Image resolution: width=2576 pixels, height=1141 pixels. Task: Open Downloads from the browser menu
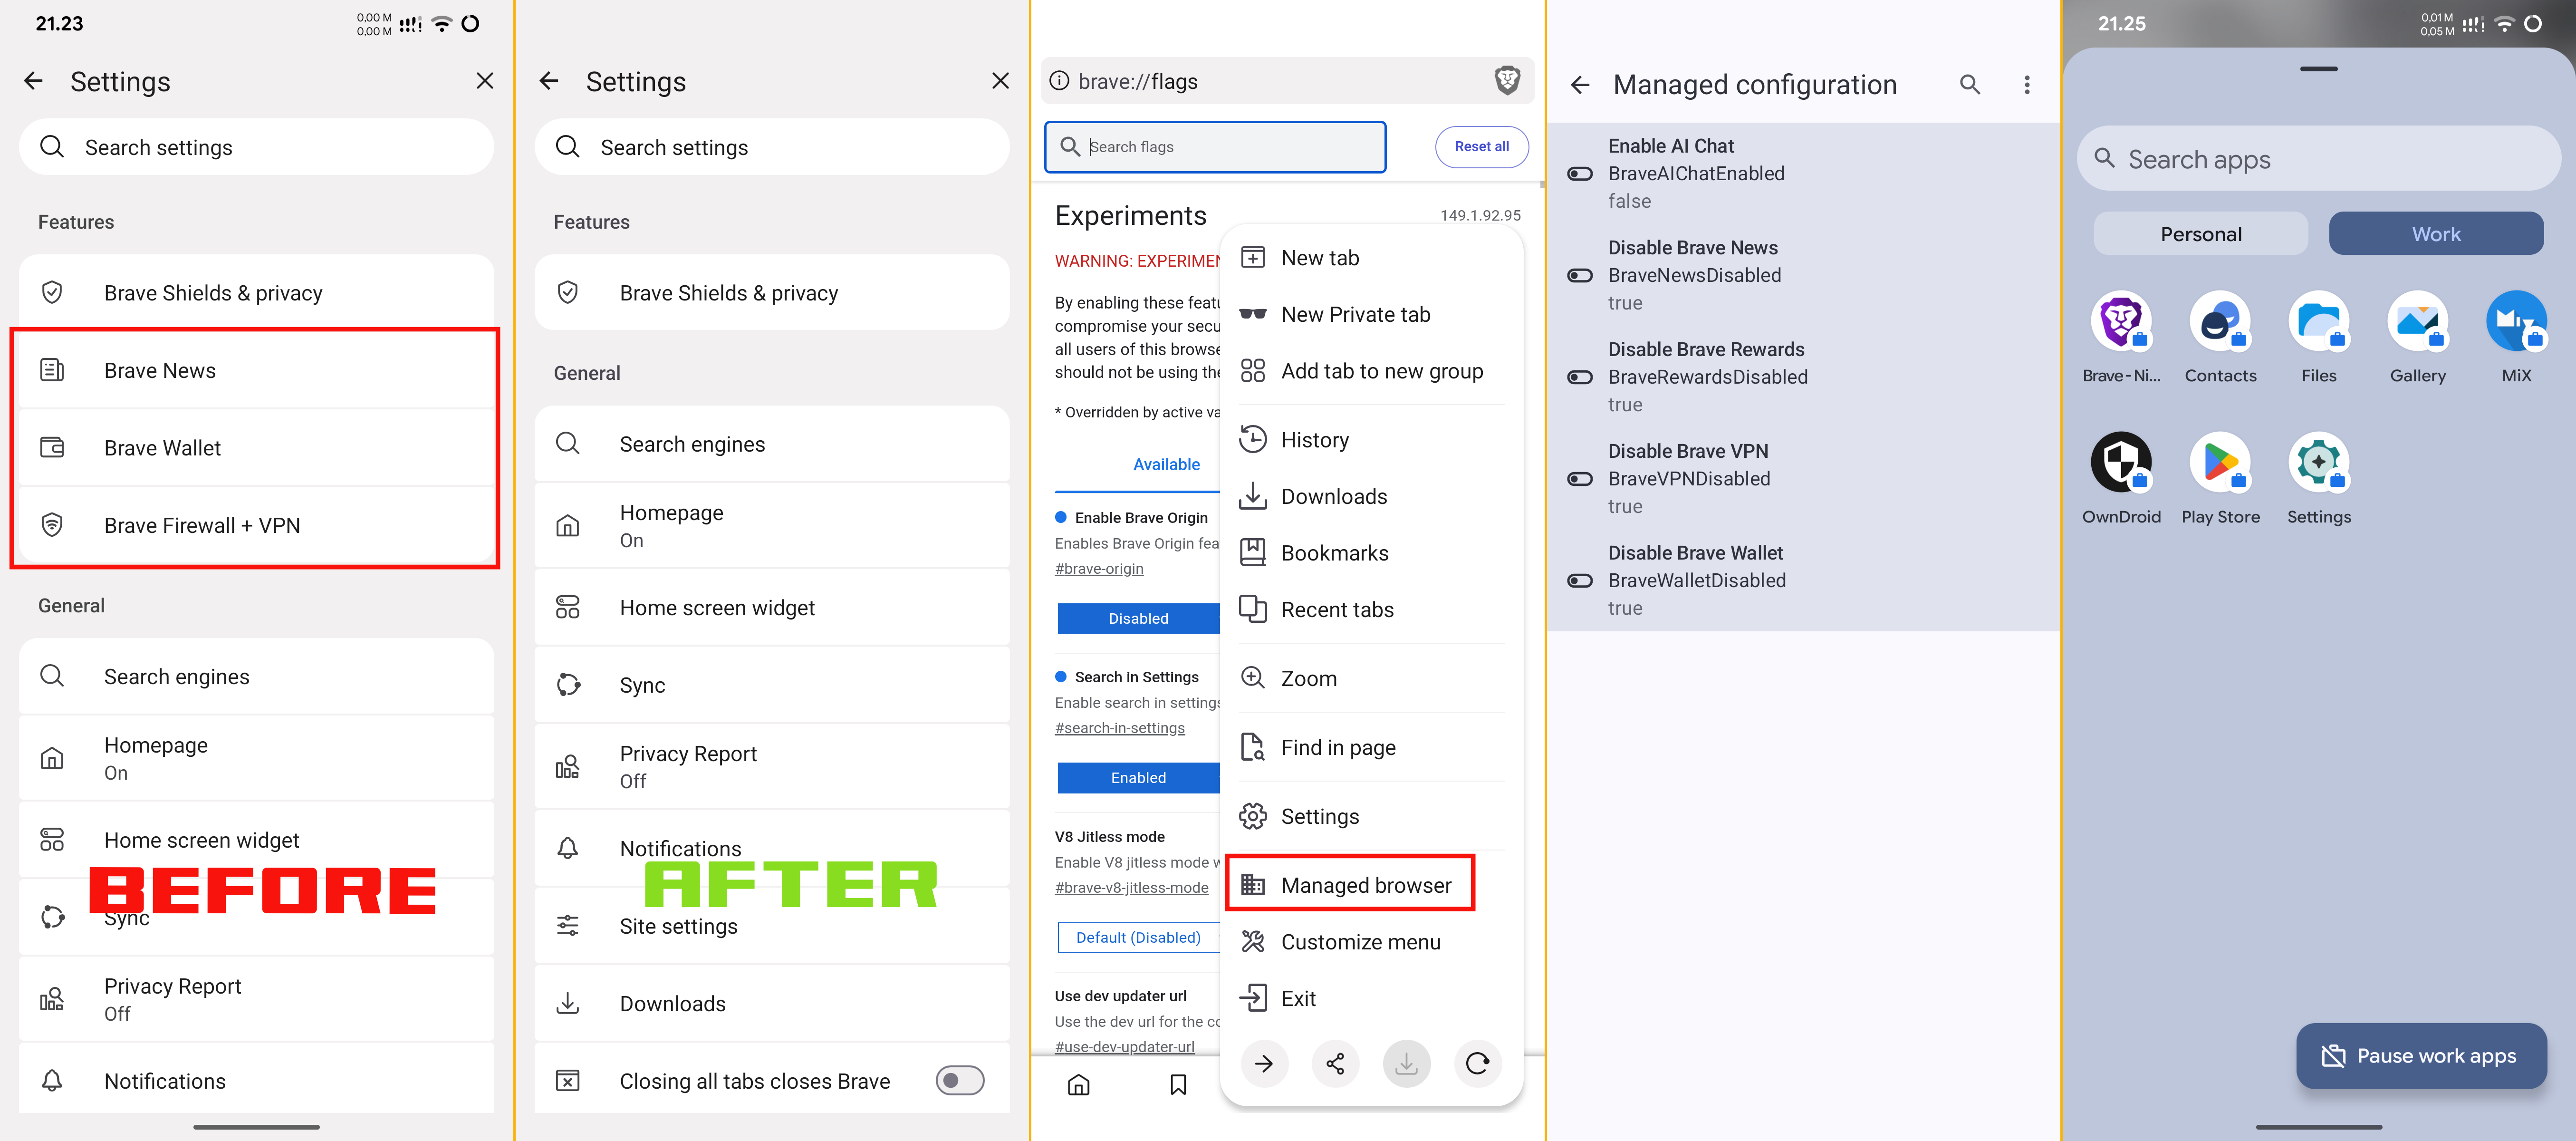(1372, 496)
